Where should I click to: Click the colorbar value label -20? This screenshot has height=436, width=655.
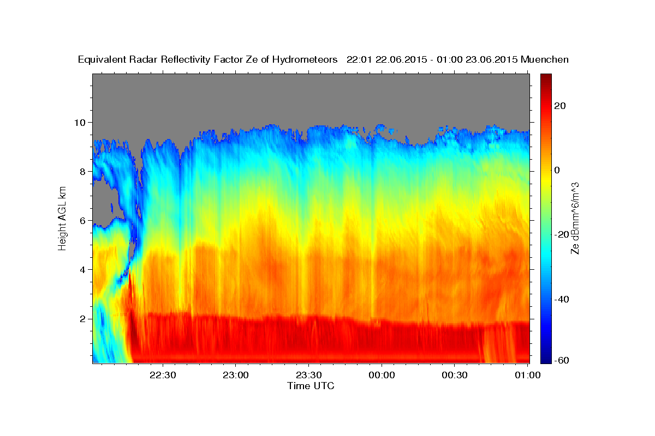[x=562, y=234]
